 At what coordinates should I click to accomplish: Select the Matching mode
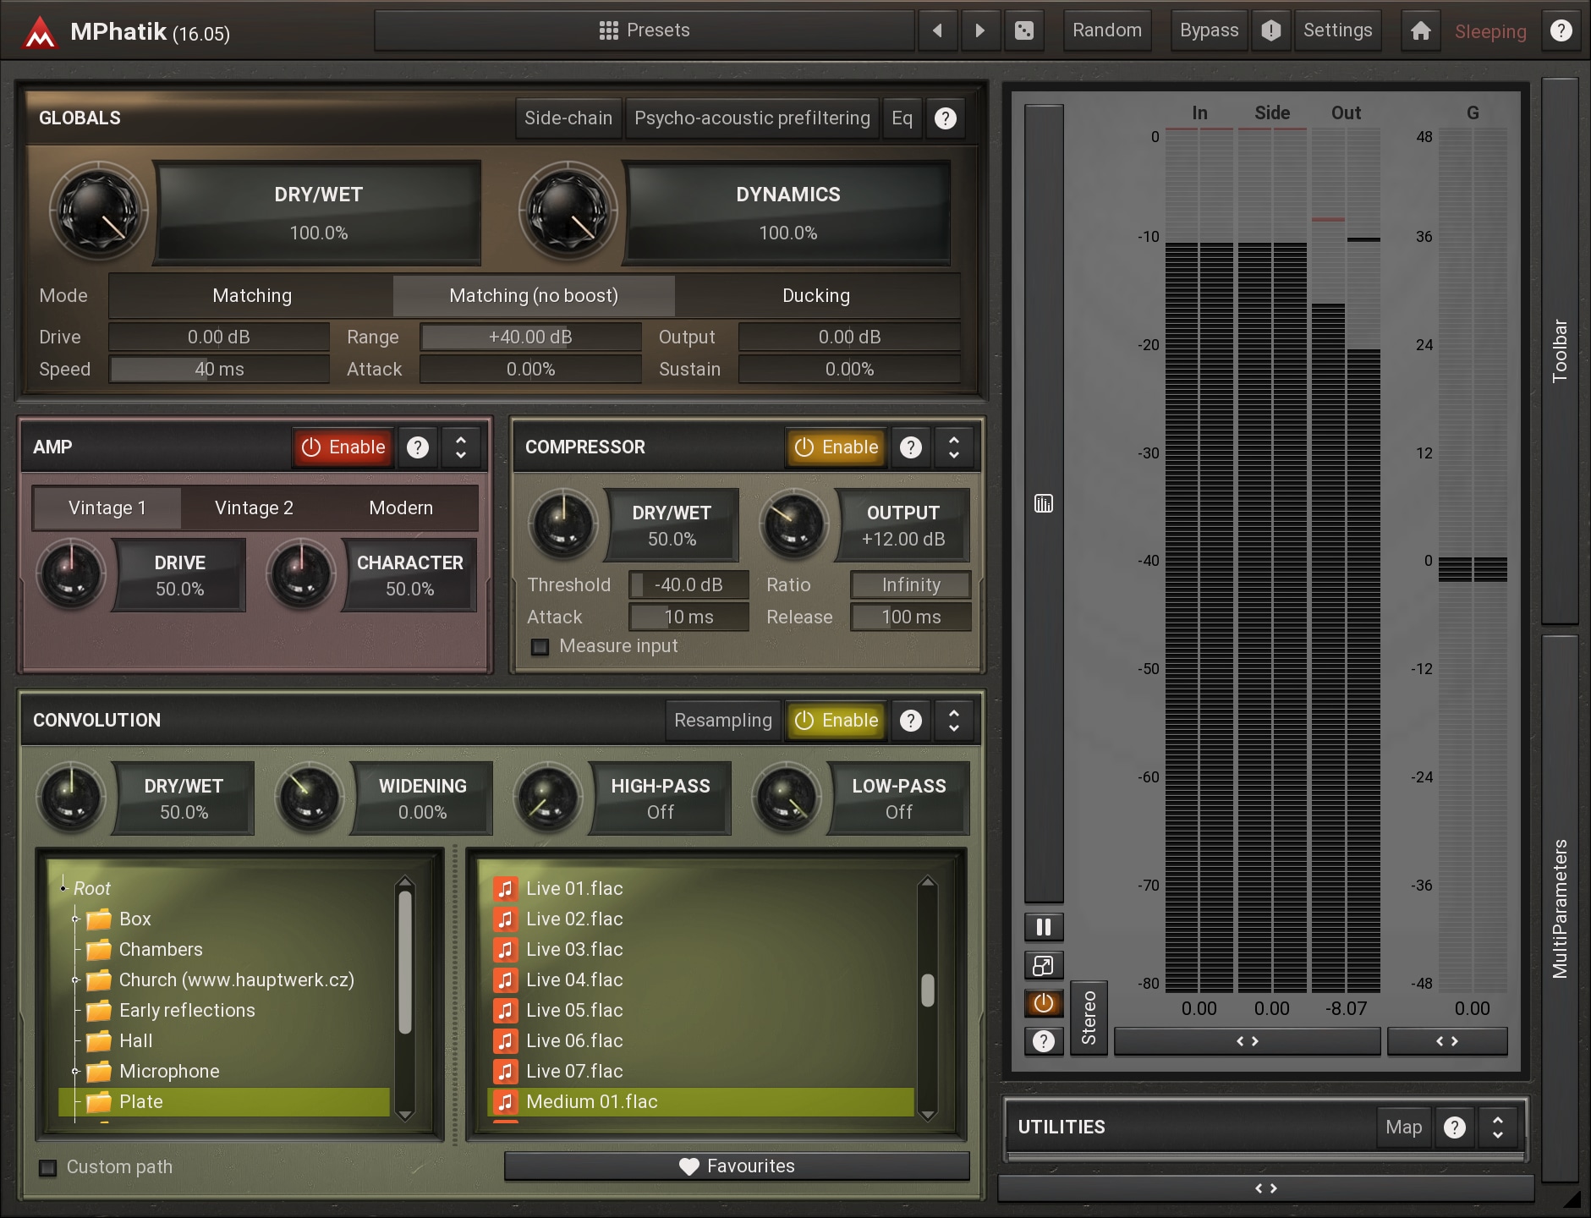[252, 295]
